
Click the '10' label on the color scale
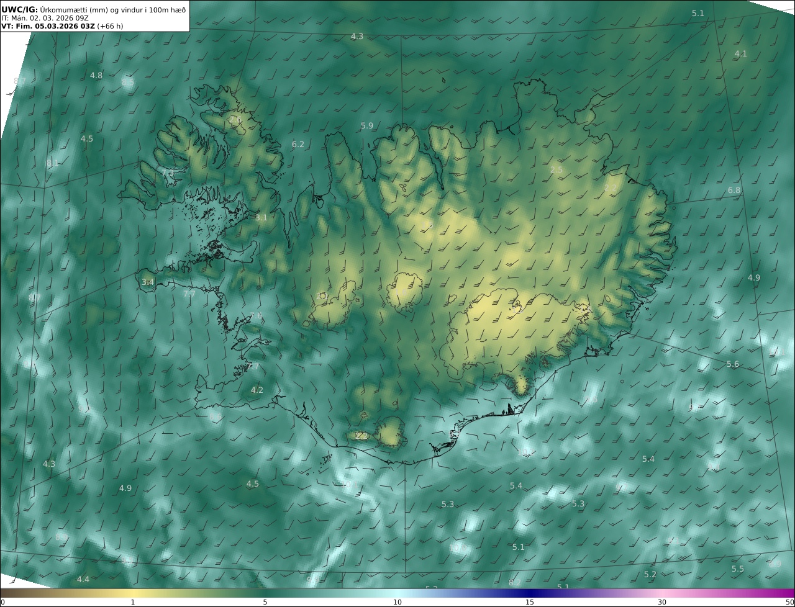point(397,602)
